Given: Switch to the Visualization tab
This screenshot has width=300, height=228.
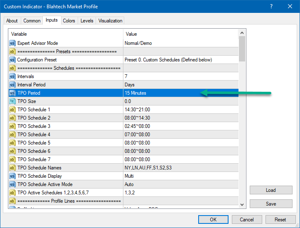Looking at the screenshot, I should 110,21.
